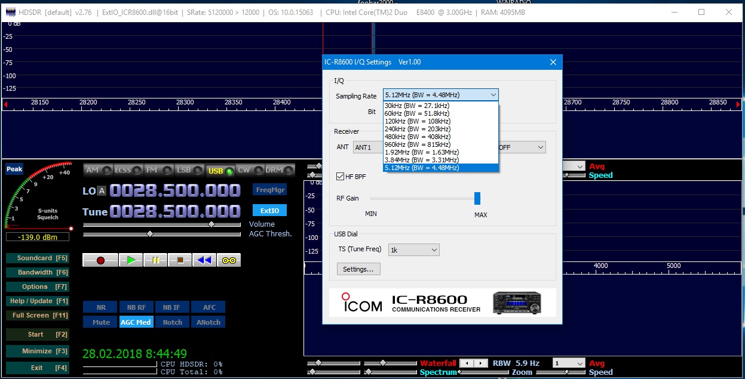Select the ECSS mode button
This screenshot has width=745, height=379.
tap(129, 170)
